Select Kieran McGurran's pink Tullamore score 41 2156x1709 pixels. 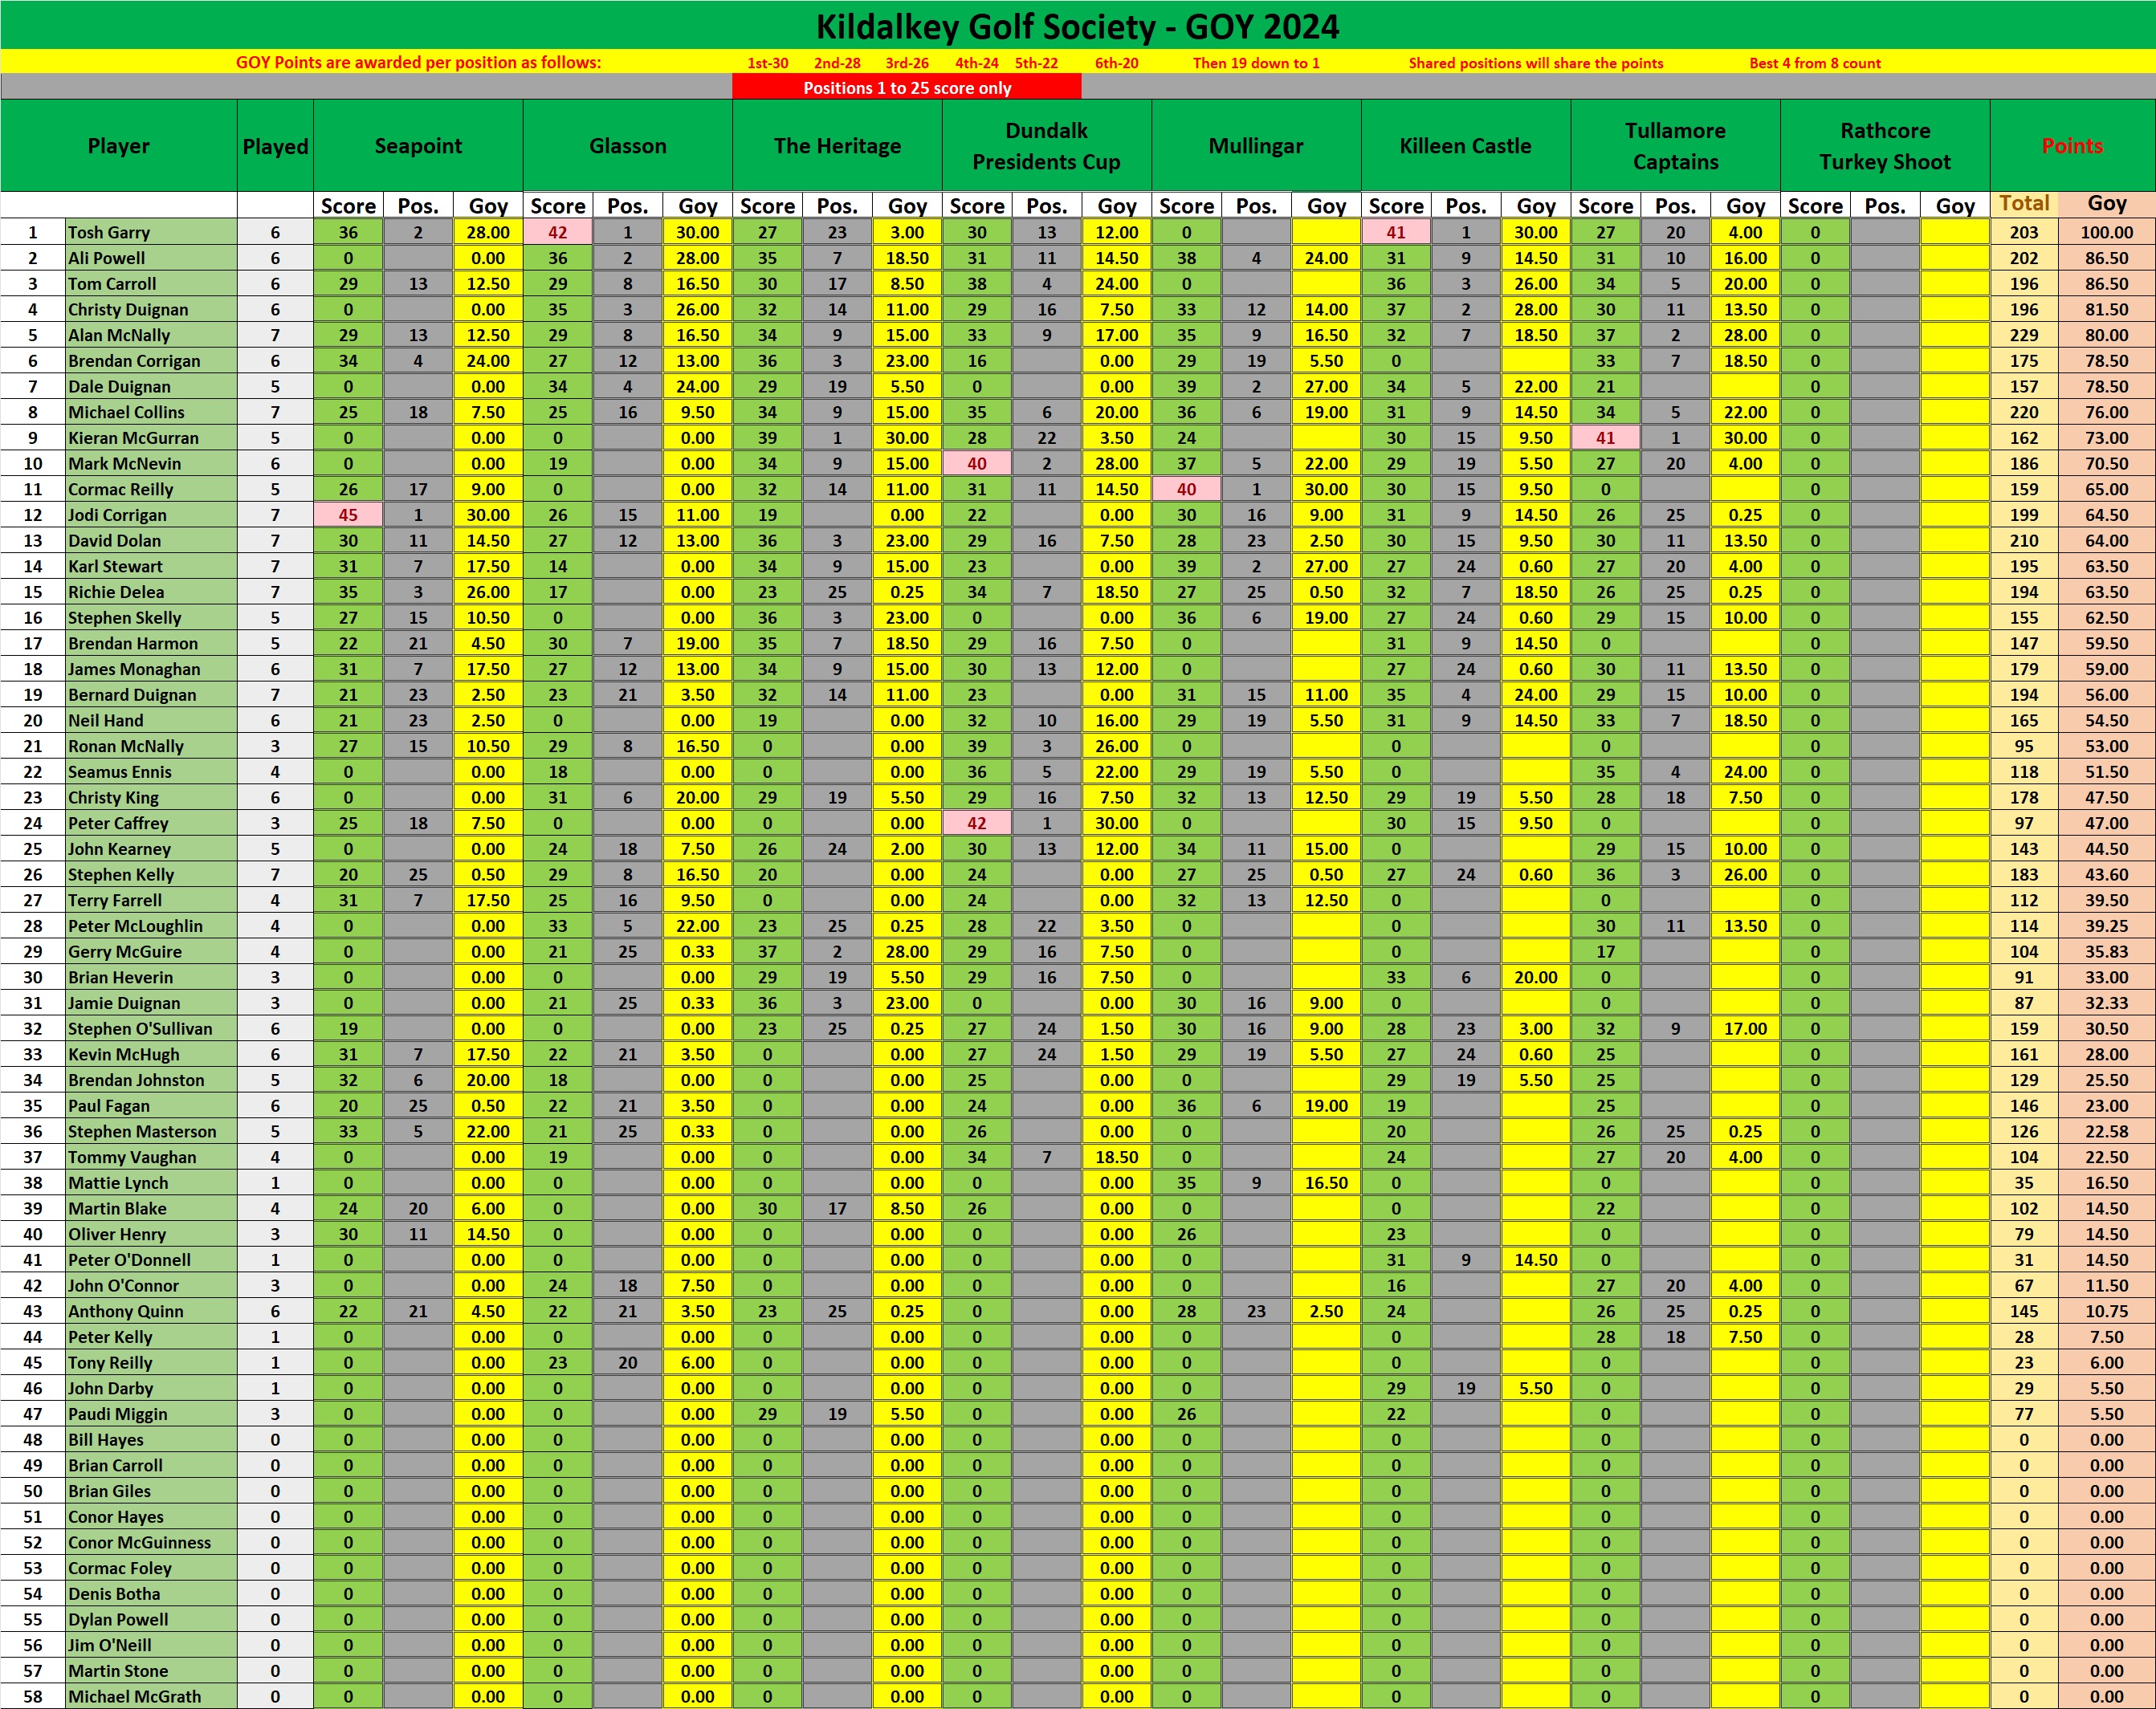coord(1605,437)
